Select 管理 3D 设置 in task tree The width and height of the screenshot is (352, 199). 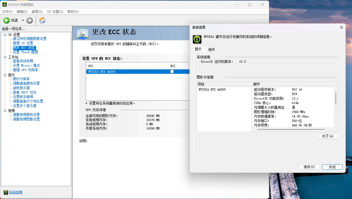tap(23, 43)
